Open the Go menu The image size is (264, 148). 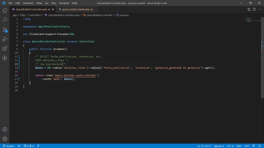pos(47,3)
